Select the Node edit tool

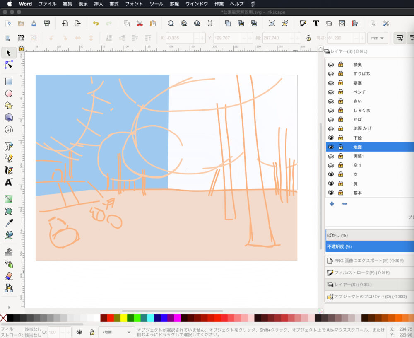coord(9,65)
